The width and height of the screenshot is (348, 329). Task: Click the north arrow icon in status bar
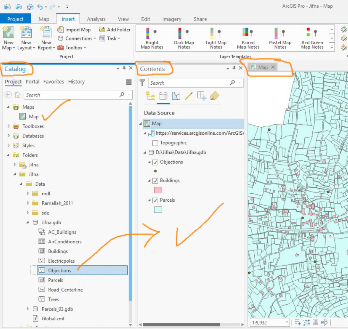(x=324, y=322)
